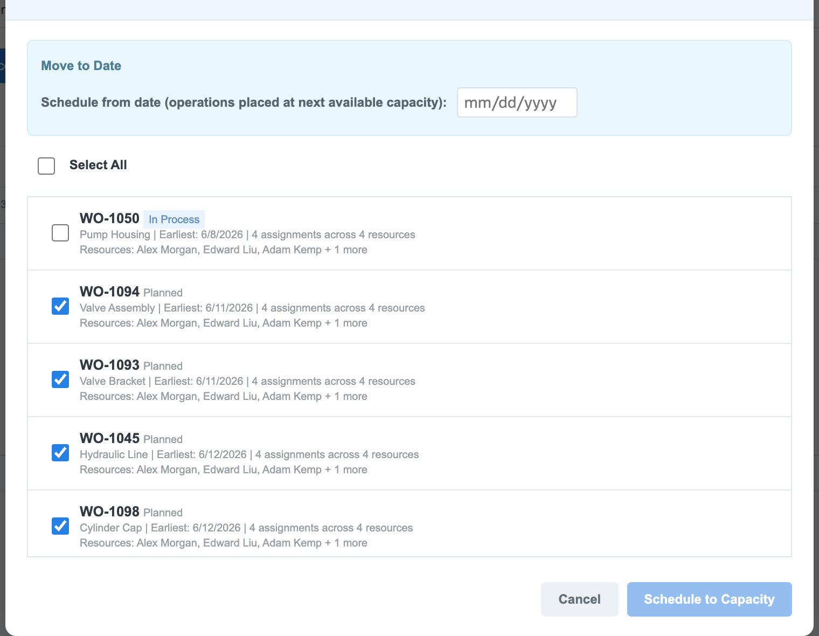Deselect the WO-1093 Valve Bracket checkbox
Image resolution: width=819 pixels, height=636 pixels.
click(60, 379)
